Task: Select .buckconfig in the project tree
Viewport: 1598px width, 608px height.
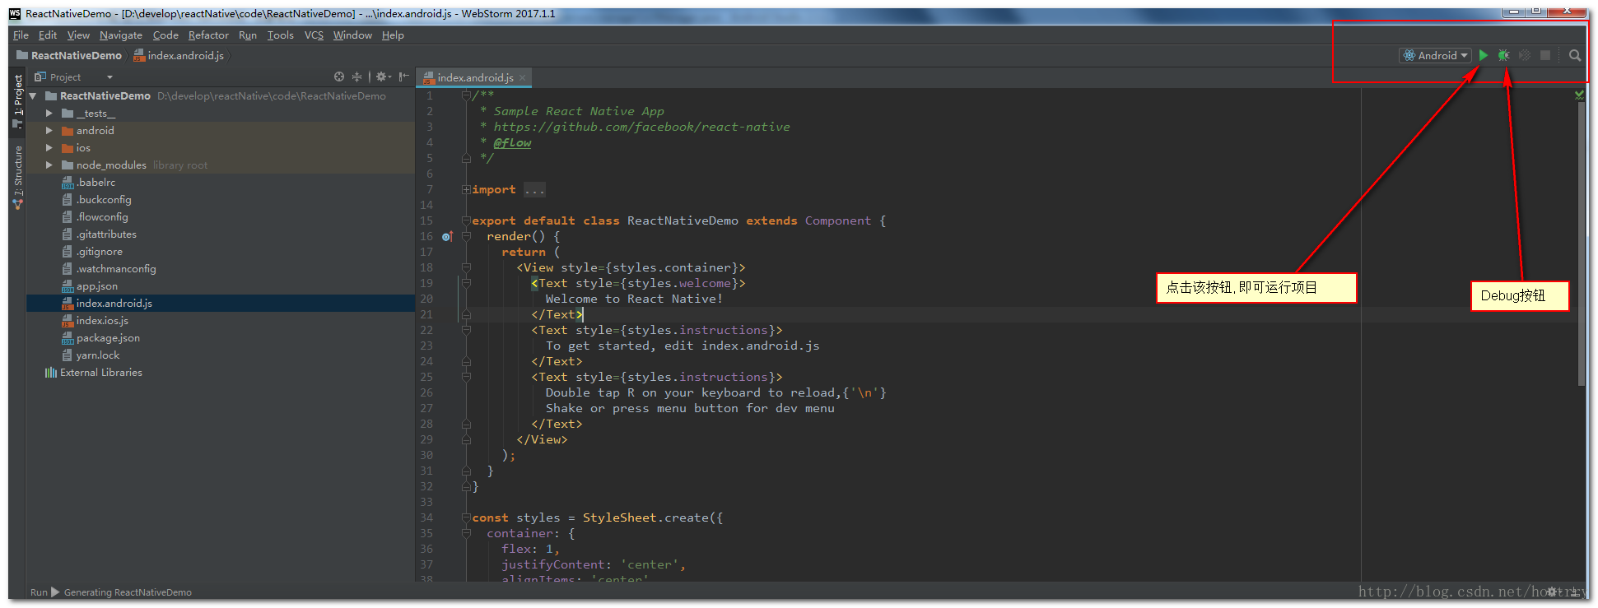Action: pyautogui.click(x=104, y=199)
